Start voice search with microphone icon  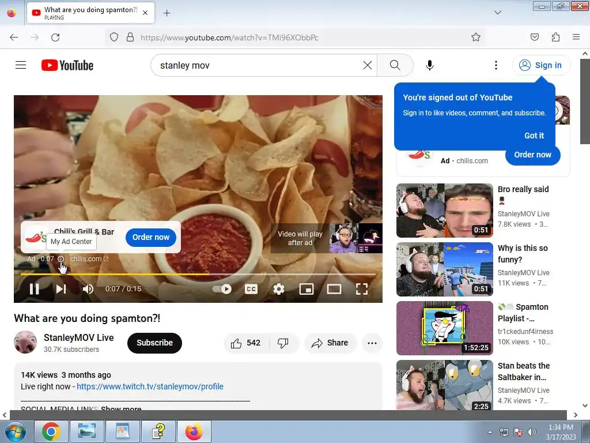pyautogui.click(x=430, y=65)
